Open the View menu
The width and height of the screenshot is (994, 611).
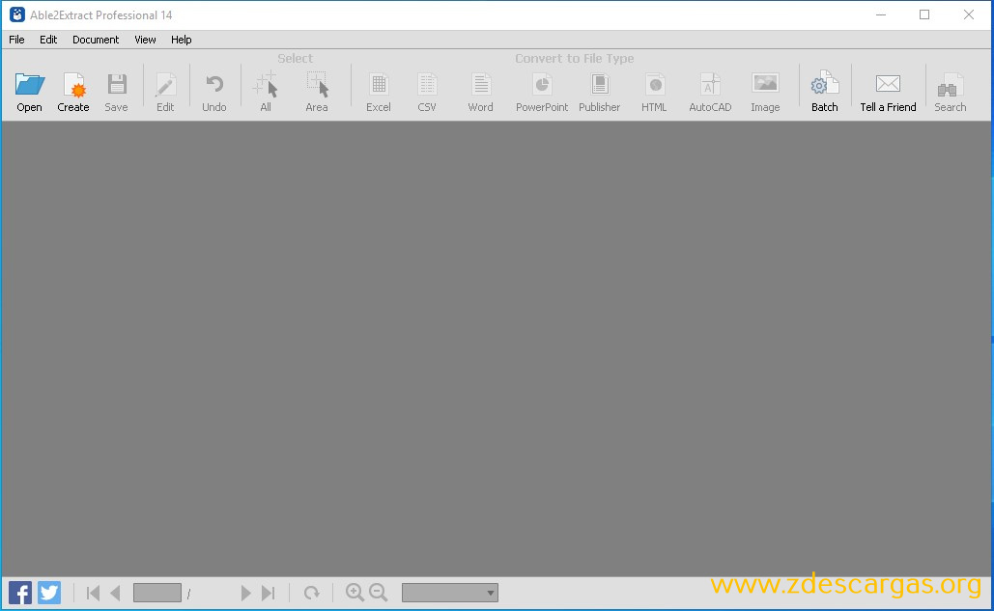(x=145, y=40)
